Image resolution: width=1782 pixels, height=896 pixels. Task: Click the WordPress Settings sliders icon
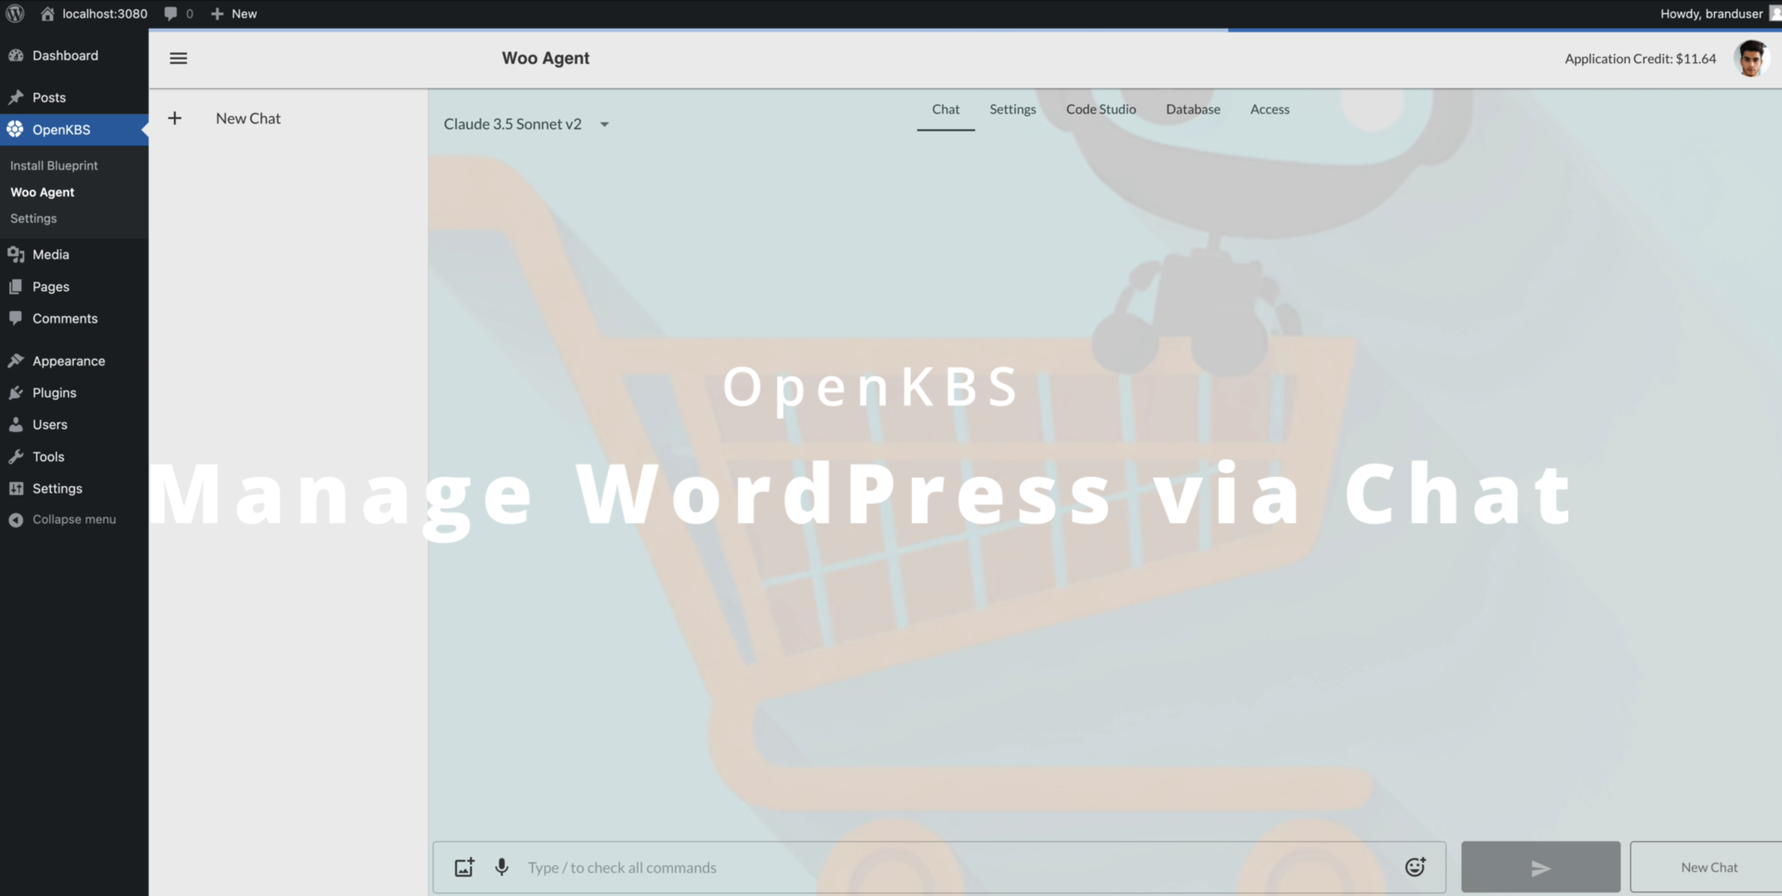click(16, 488)
